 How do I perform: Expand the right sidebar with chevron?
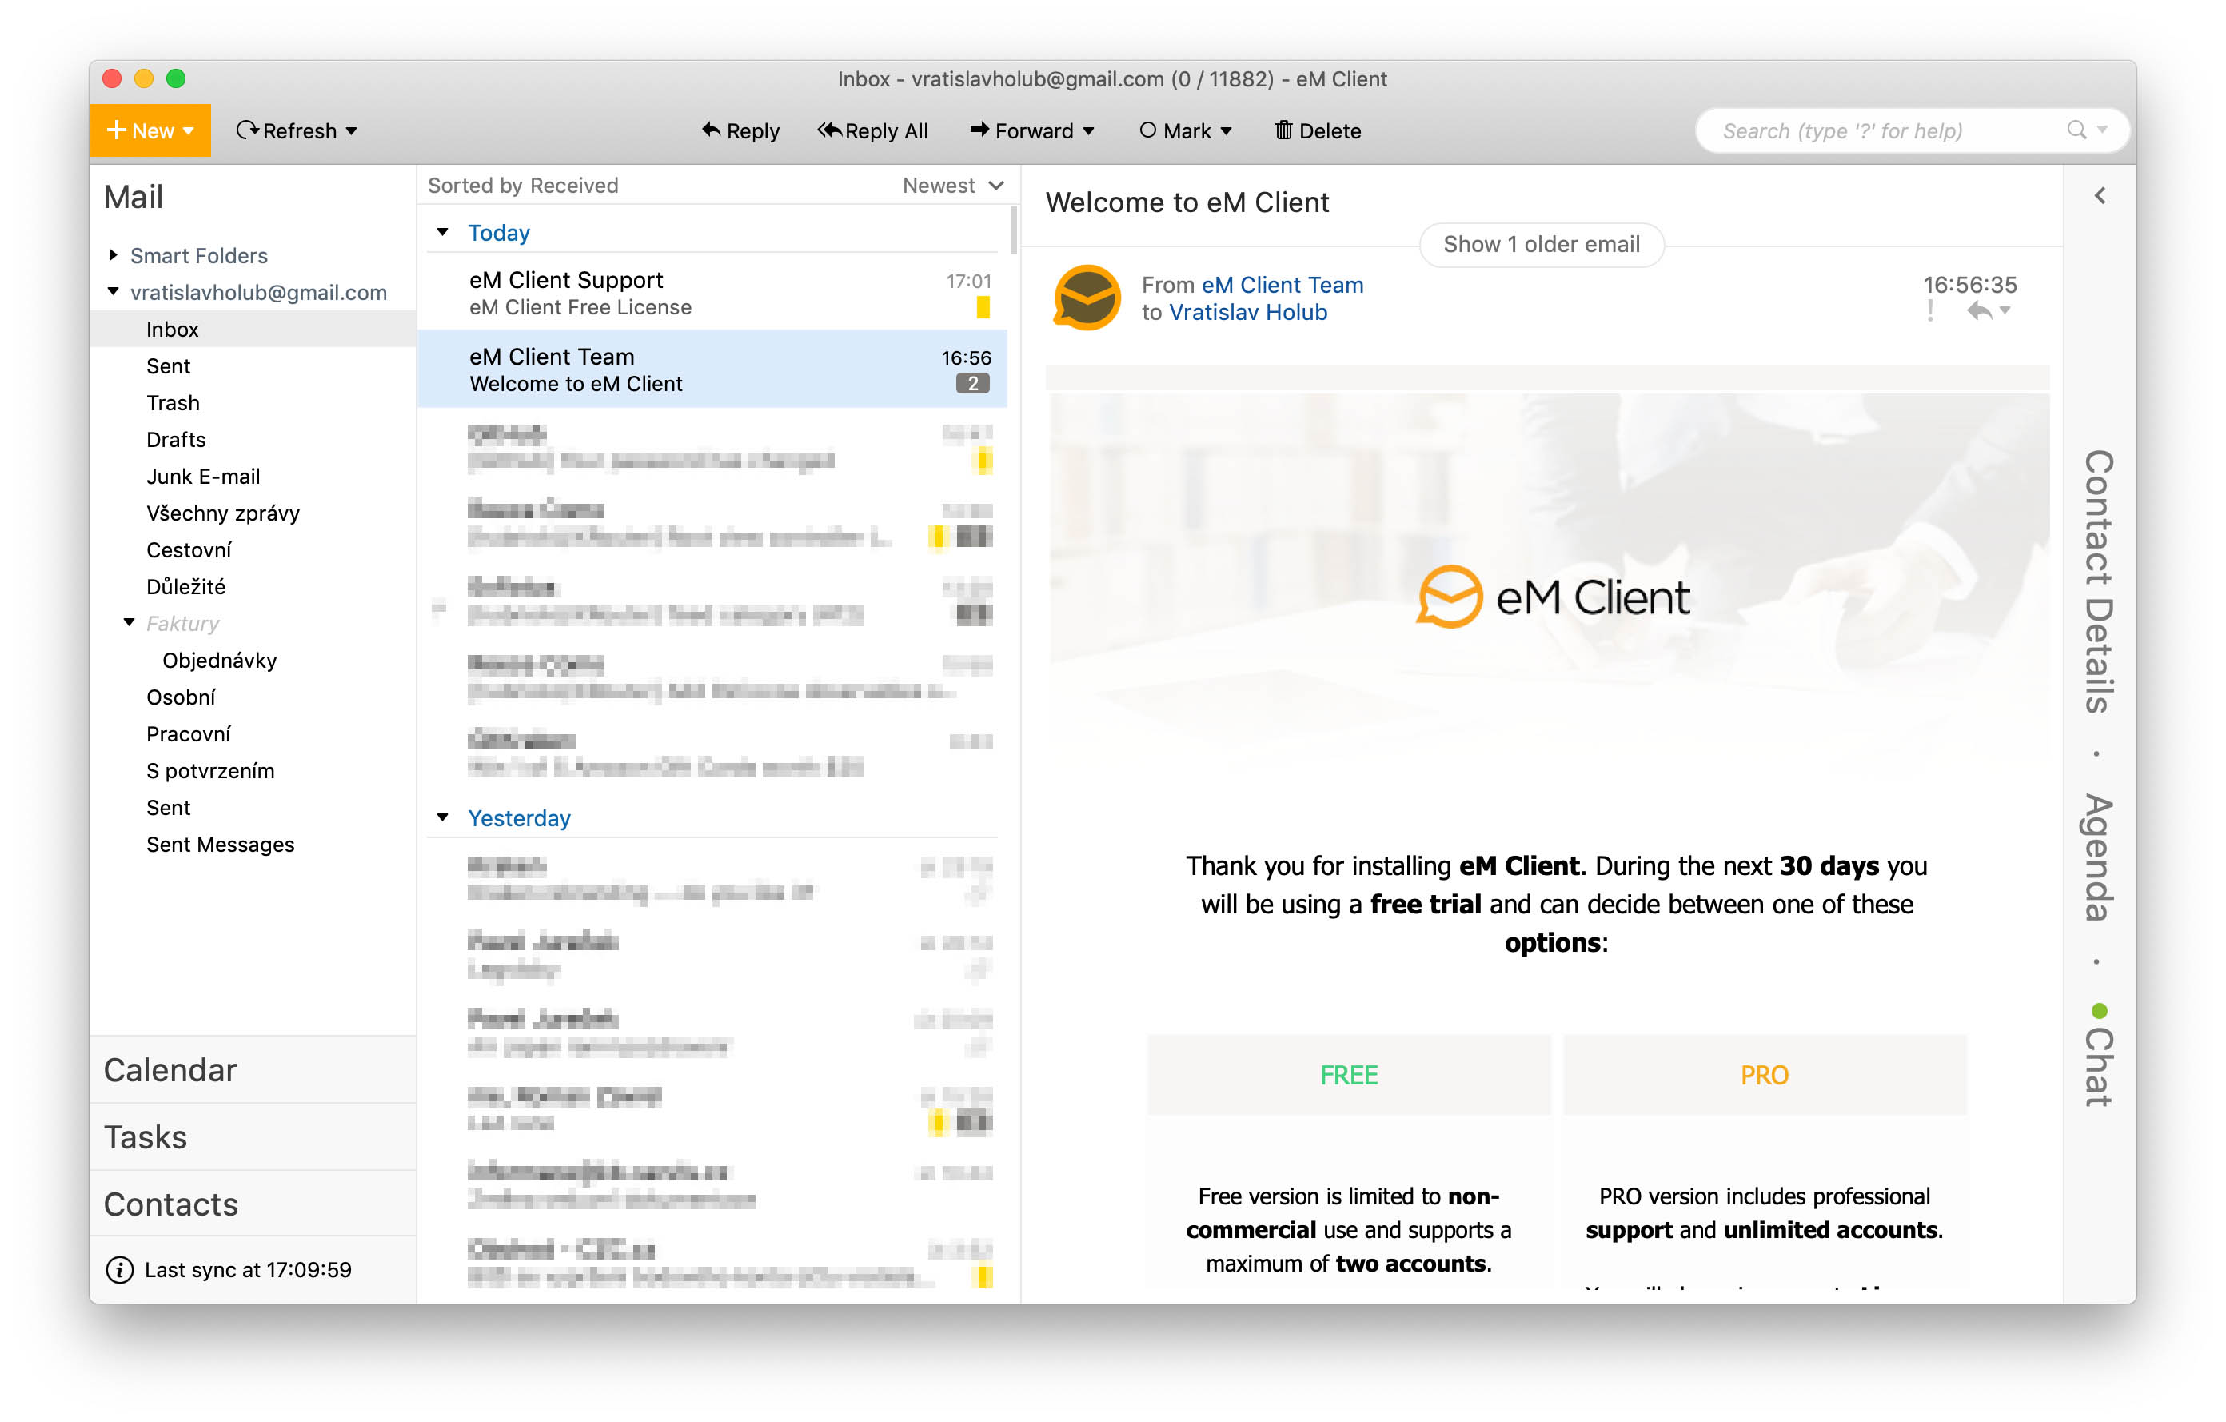pyautogui.click(x=2100, y=196)
